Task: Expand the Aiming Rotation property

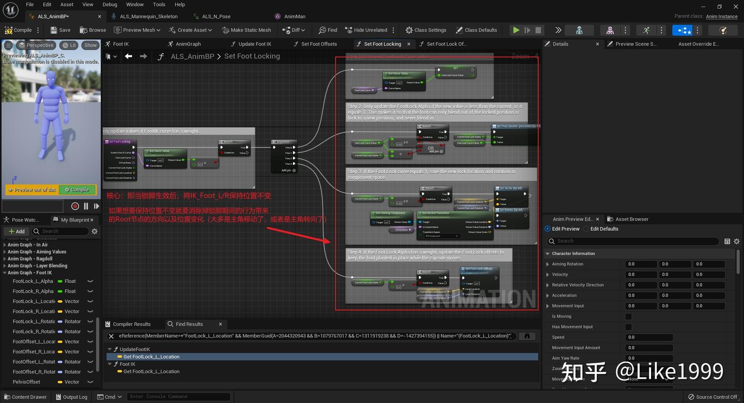Action: click(548, 264)
